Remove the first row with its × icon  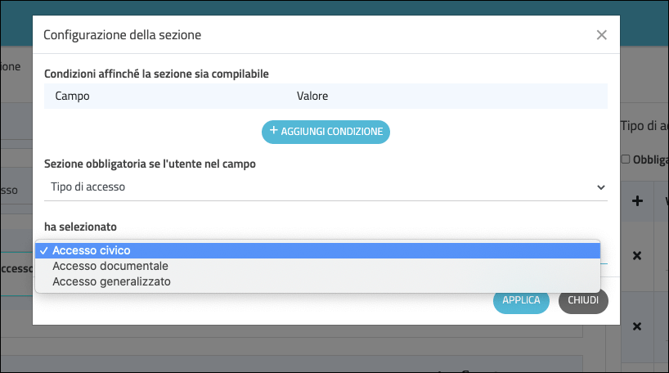[637, 256]
